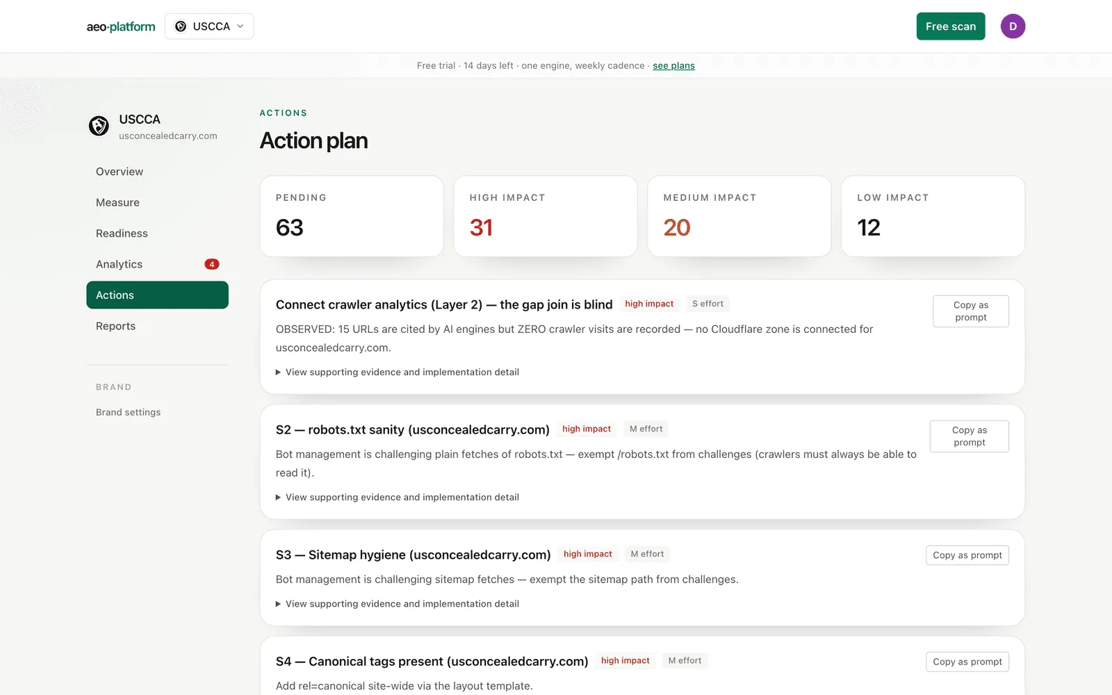1112x695 pixels.
Task: Open Measure section in sidebar
Action: click(x=157, y=202)
